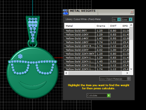146x110 pixels.
Task: Sort by the DWT column header
Action: tap(115, 26)
